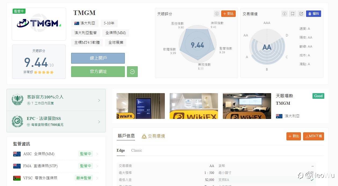Click 監管中 status beside FMA
The image size is (338, 186).
pyautogui.click(x=86, y=166)
